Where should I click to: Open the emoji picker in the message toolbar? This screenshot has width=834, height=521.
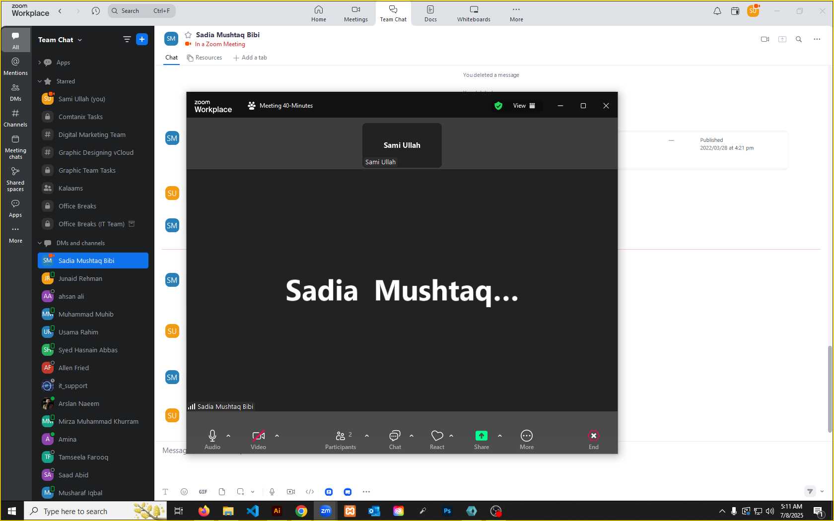click(184, 492)
